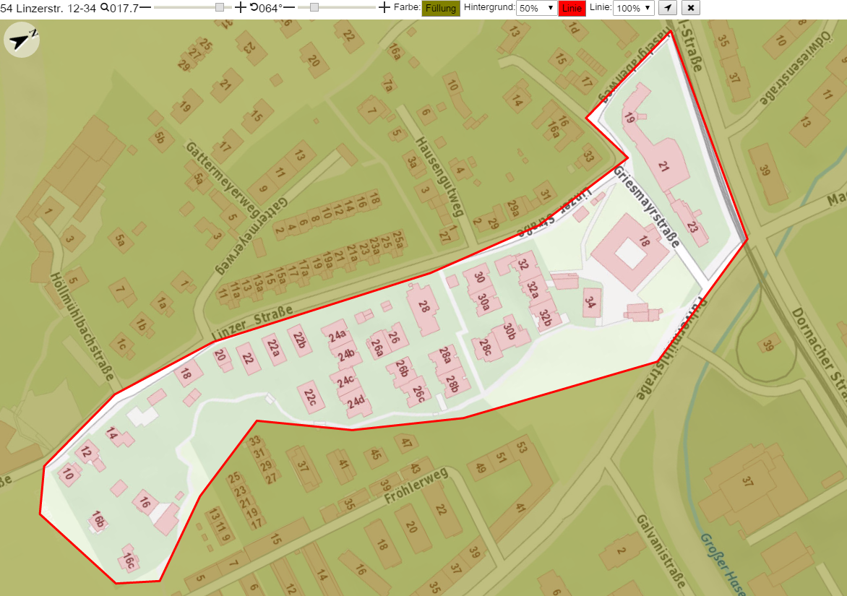Click the compass icon on the map

pyautogui.click(x=22, y=40)
